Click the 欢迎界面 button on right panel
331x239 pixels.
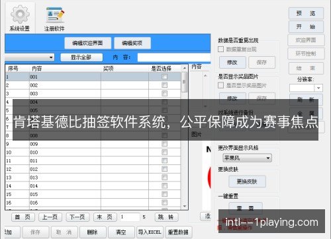click(306, 40)
